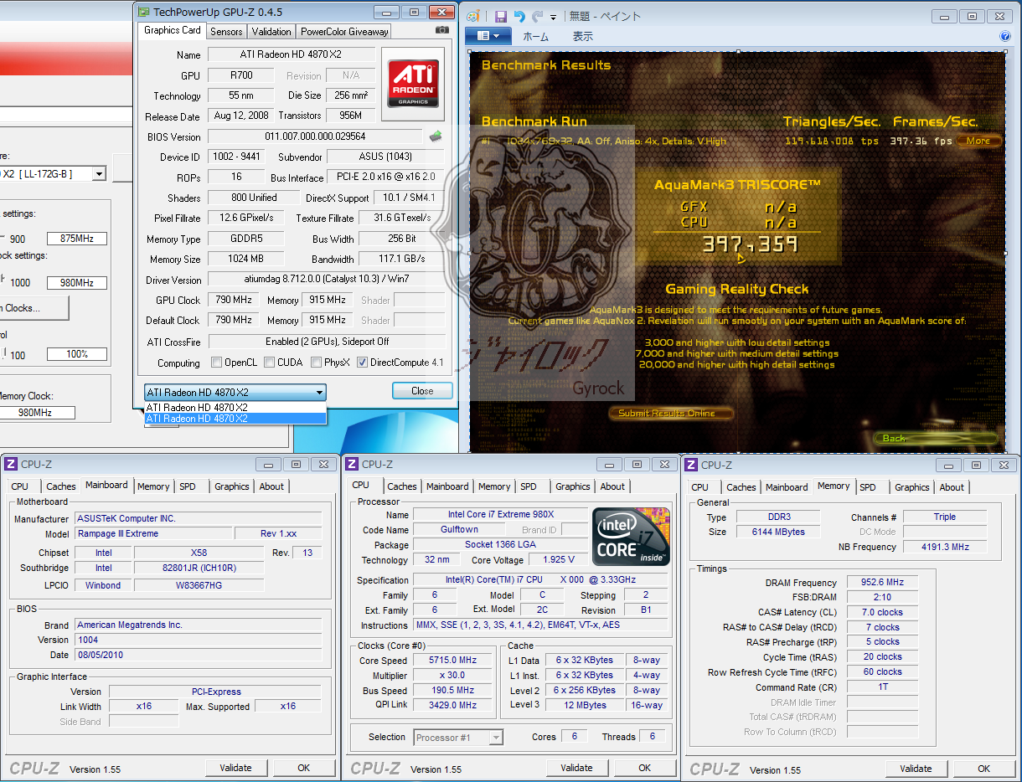This screenshot has width=1022, height=782.
Task: Click OK in the CPU-Z Mainboard window
Action: (x=304, y=768)
